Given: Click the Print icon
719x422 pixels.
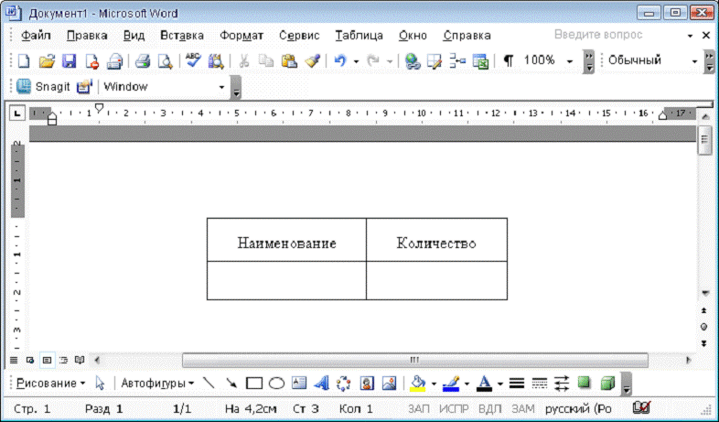Looking at the screenshot, I should click(x=143, y=60).
